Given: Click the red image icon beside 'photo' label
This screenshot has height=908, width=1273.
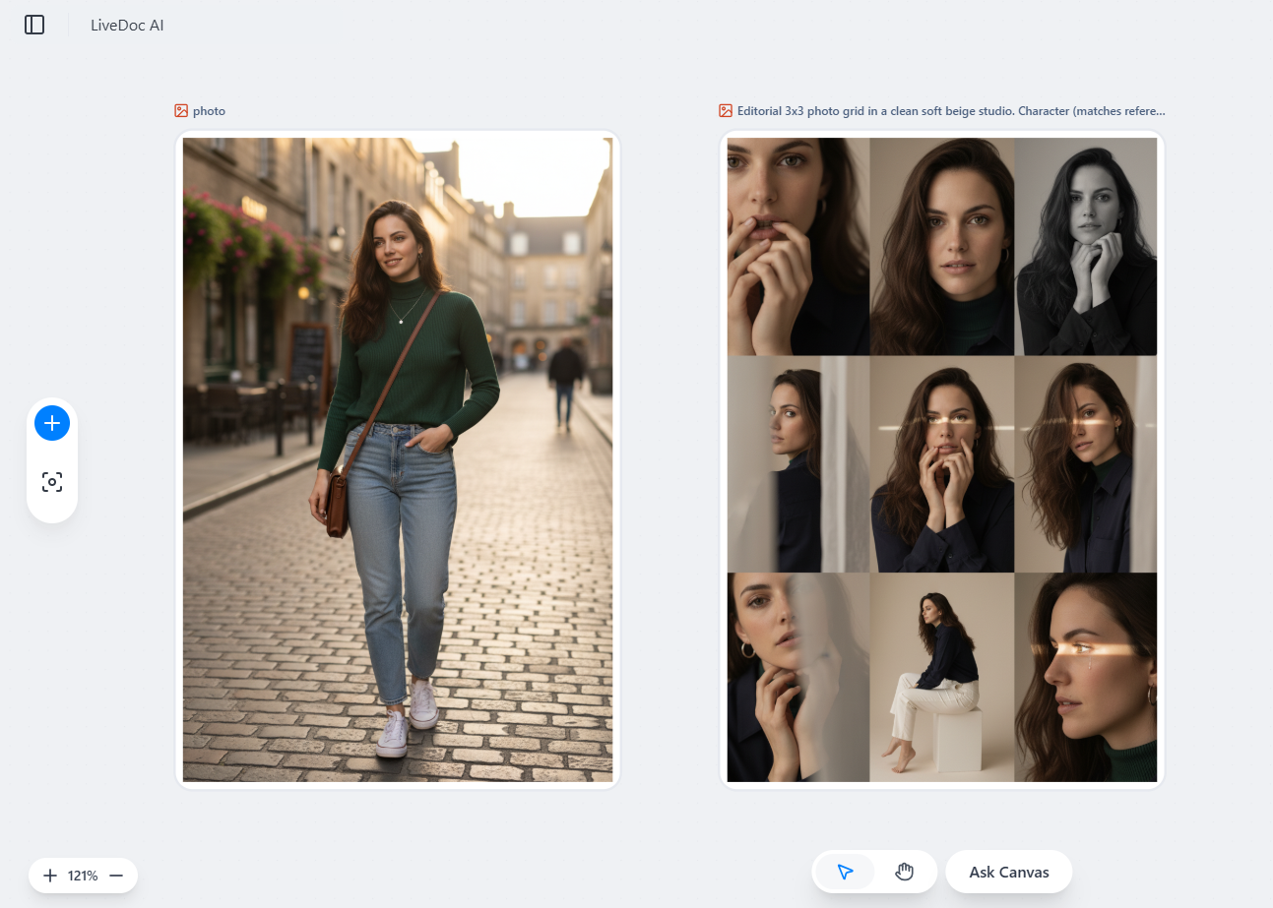Looking at the screenshot, I should [180, 110].
